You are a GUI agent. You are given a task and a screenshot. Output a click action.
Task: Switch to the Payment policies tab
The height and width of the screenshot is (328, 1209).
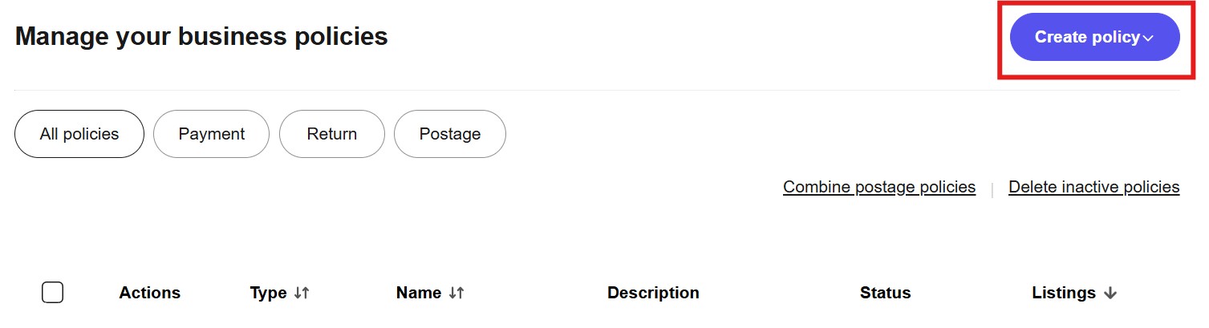(212, 134)
